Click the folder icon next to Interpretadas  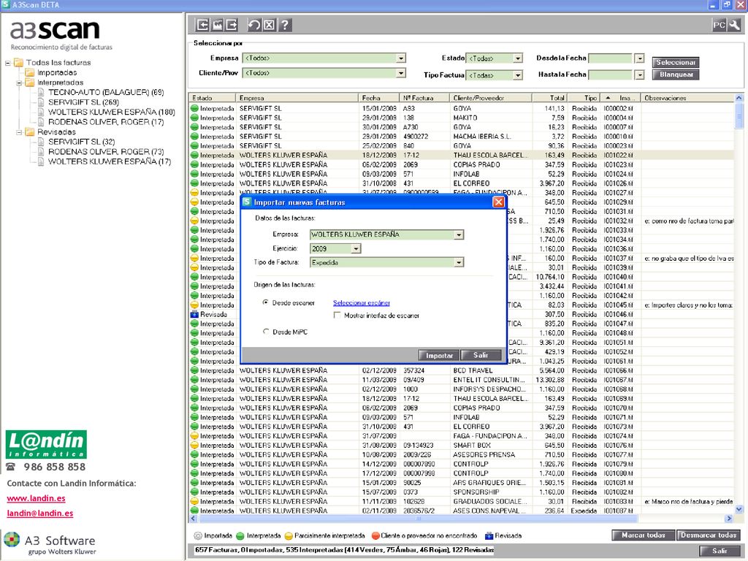(x=30, y=83)
